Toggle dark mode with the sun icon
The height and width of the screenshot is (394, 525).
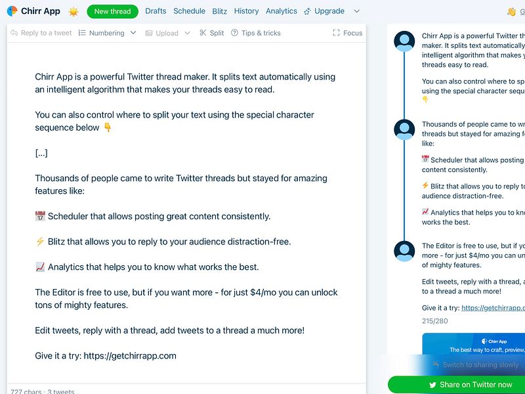click(74, 11)
